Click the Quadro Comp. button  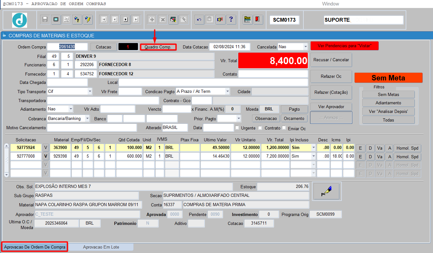pos(158,47)
